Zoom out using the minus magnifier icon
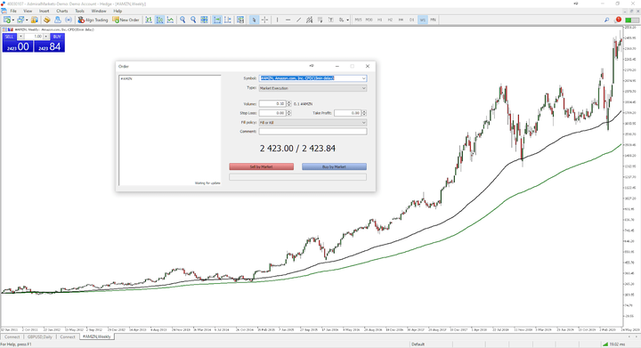 coord(193,20)
